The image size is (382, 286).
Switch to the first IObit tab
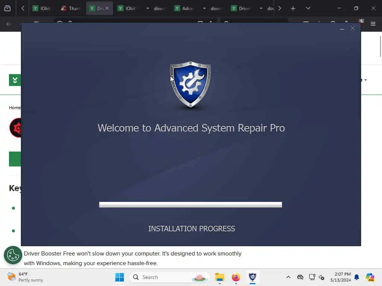(42, 9)
